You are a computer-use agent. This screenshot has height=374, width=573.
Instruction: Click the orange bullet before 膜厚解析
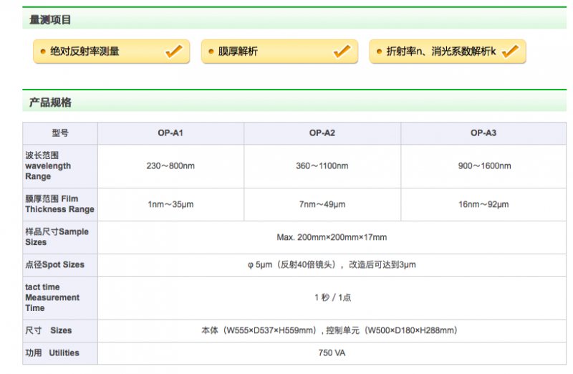pyautogui.click(x=211, y=52)
